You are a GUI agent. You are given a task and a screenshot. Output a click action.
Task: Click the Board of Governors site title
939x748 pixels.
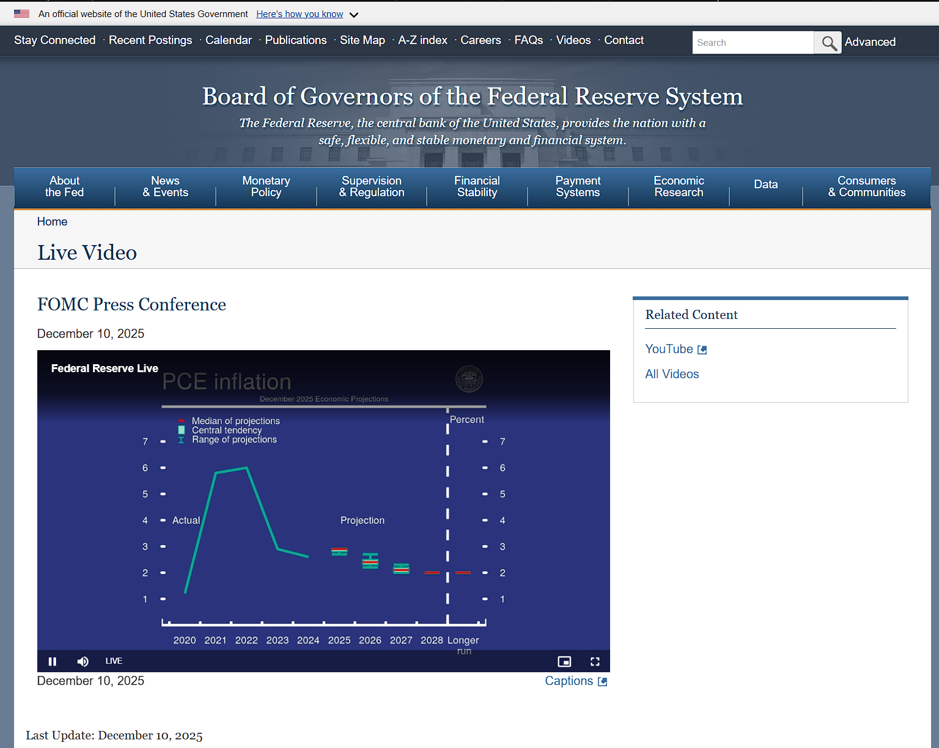pos(473,97)
